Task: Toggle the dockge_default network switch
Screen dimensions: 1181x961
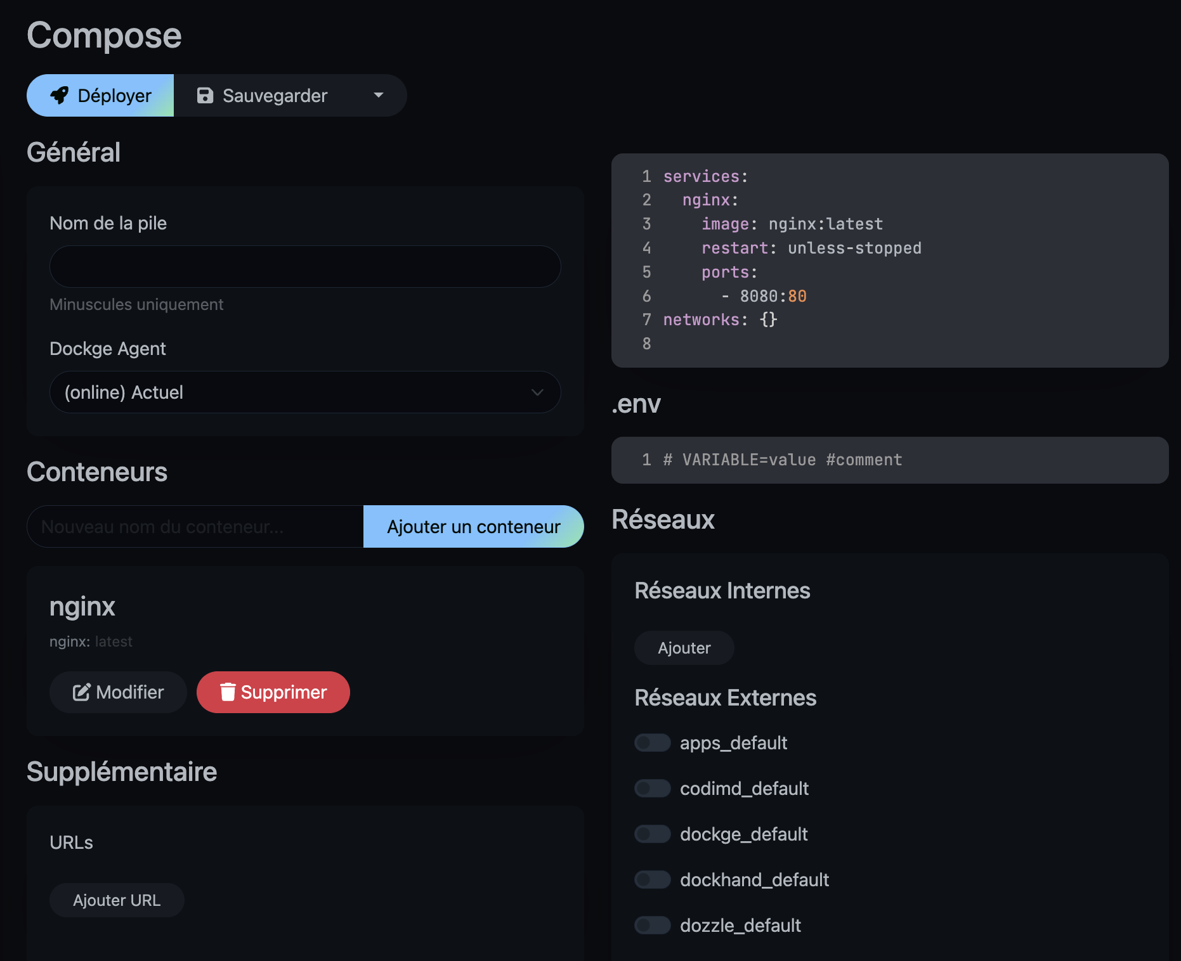Action: click(652, 834)
